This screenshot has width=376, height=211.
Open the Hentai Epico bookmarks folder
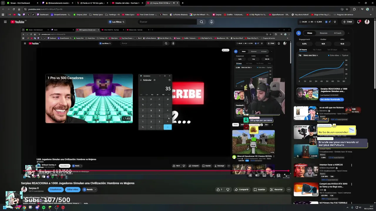pos(96,14)
